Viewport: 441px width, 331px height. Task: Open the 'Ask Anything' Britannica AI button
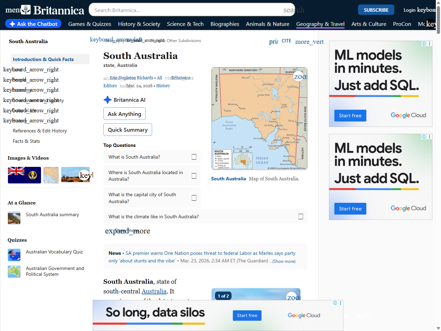coord(124,113)
